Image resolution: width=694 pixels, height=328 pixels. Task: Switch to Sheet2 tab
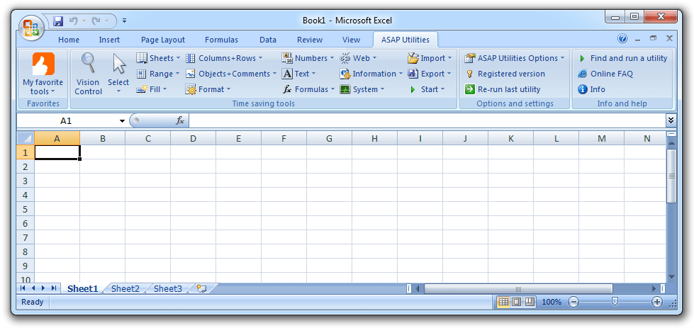point(125,288)
